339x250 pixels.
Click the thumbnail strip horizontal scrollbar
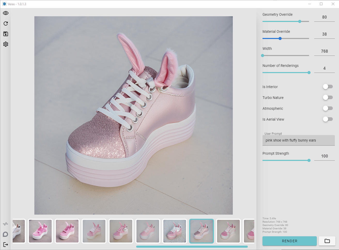pyautogui.click(x=192, y=247)
